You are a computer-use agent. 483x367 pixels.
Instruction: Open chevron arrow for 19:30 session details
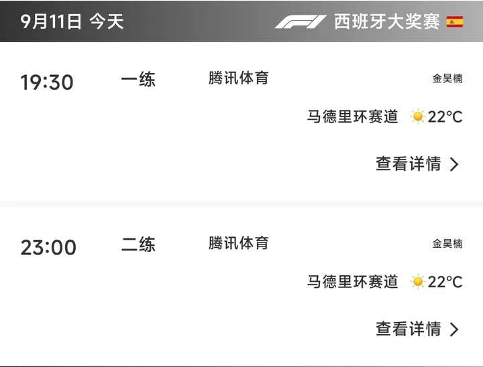pyautogui.click(x=454, y=164)
